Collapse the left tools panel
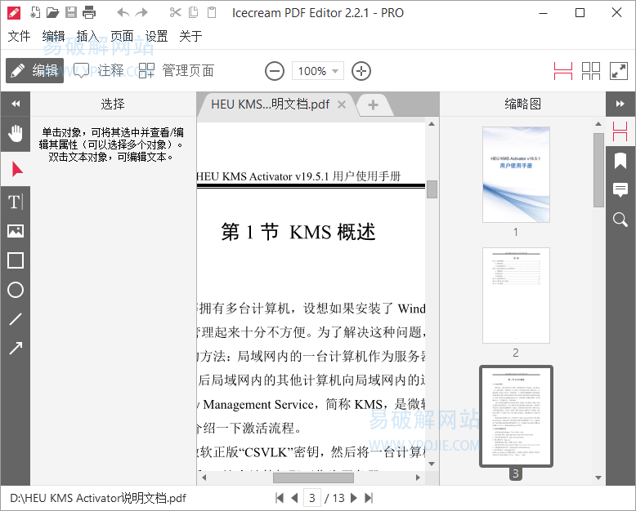This screenshot has width=636, height=511. pos(16,104)
